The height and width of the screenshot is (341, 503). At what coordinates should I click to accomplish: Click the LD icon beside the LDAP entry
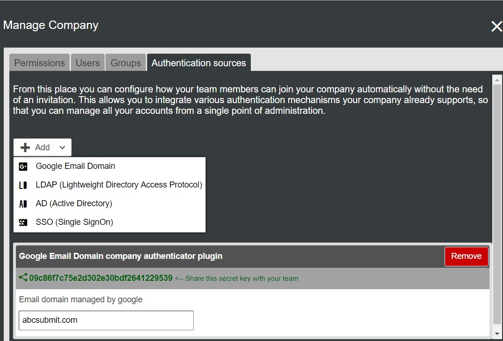click(x=23, y=185)
